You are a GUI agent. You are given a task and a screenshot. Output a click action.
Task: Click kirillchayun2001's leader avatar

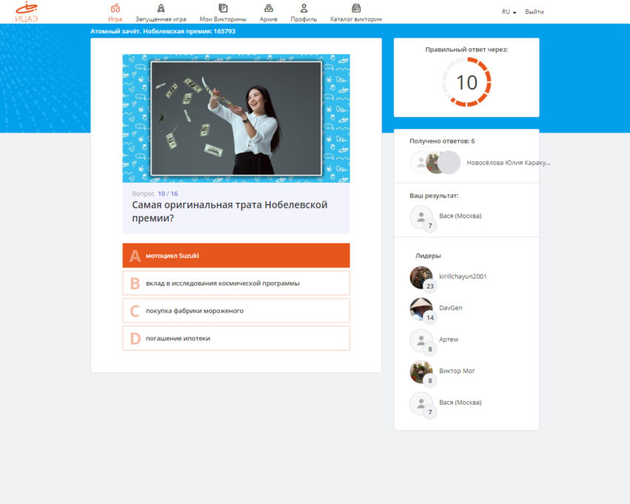coord(420,277)
